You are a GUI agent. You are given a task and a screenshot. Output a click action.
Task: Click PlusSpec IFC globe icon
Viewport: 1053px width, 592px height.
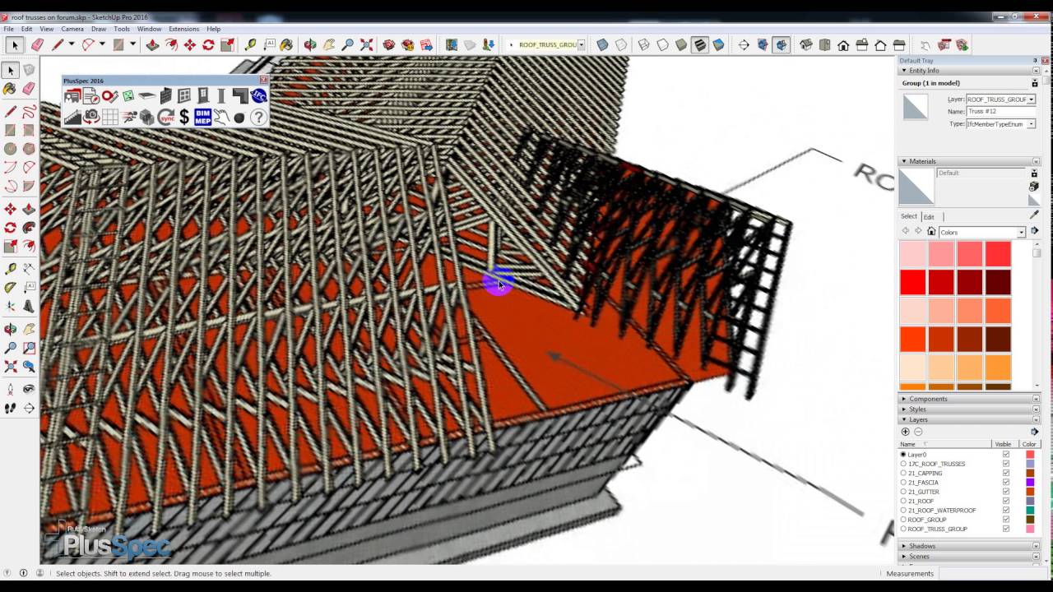(x=259, y=96)
